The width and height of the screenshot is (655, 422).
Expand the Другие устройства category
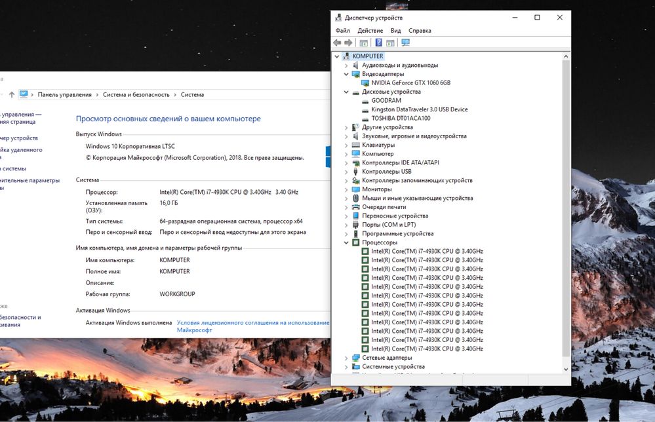[346, 127]
